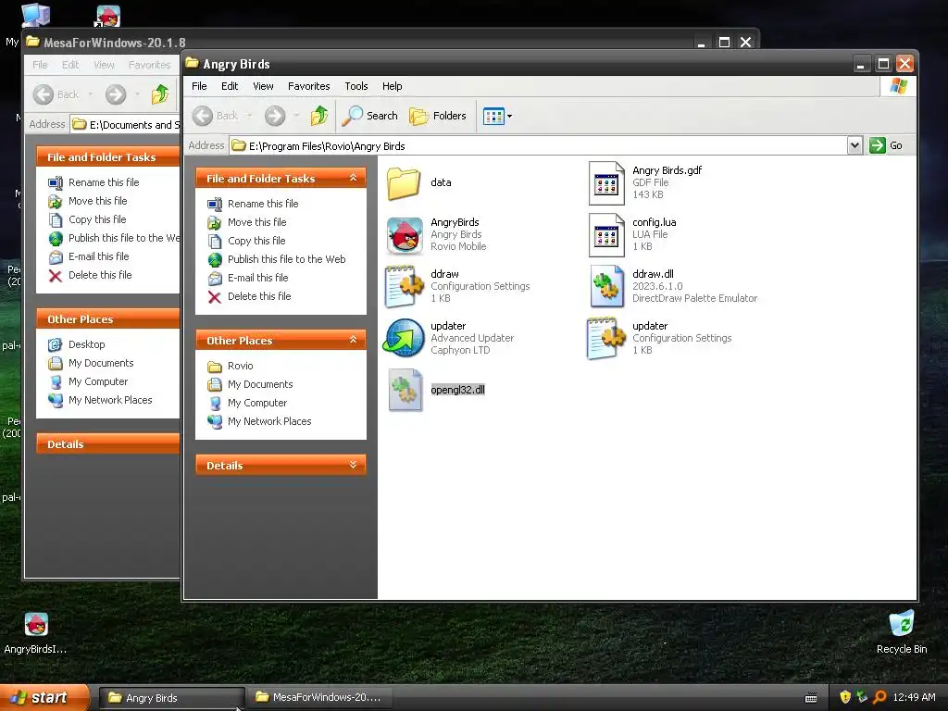The width and height of the screenshot is (948, 711).
Task: Click the Search toolbar button
Action: point(369,116)
